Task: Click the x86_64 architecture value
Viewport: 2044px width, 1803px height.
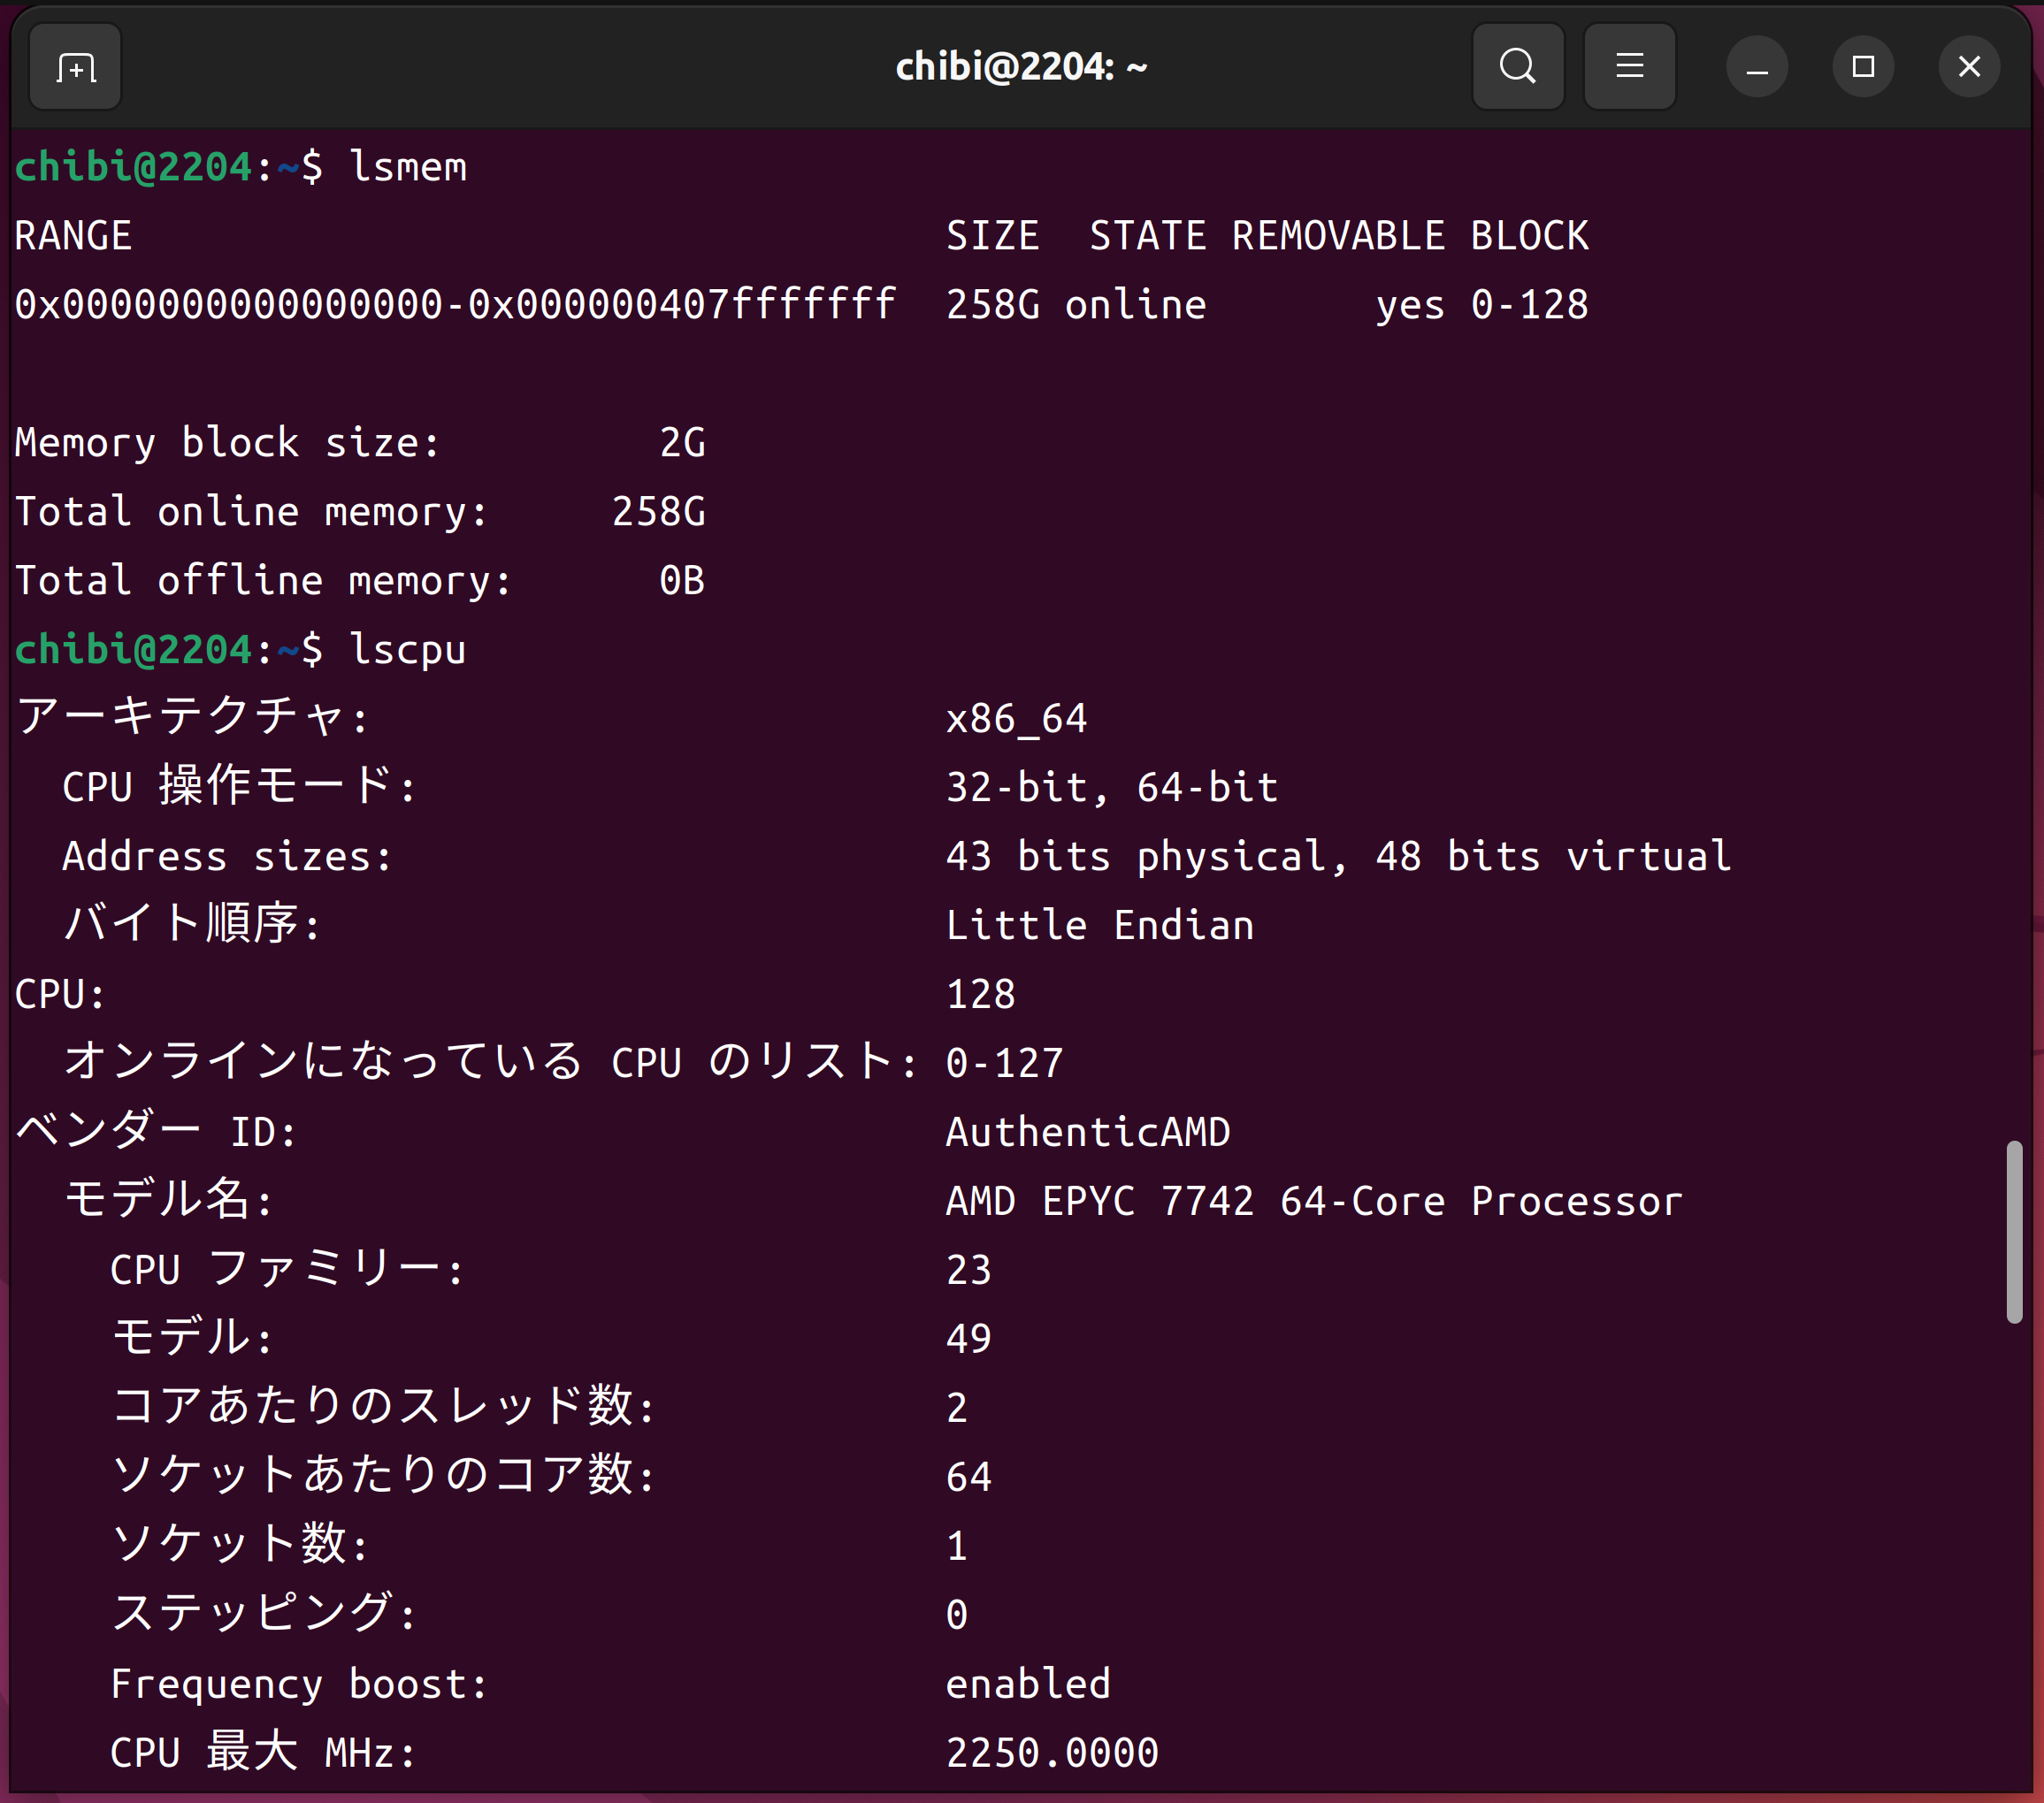Action: [1016, 719]
